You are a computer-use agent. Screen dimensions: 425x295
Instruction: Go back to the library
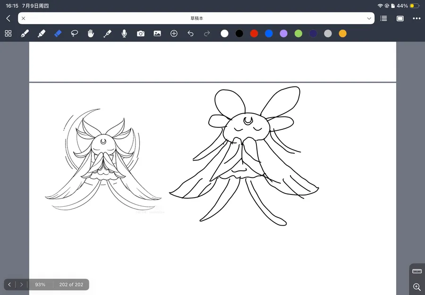[x=8, y=18]
